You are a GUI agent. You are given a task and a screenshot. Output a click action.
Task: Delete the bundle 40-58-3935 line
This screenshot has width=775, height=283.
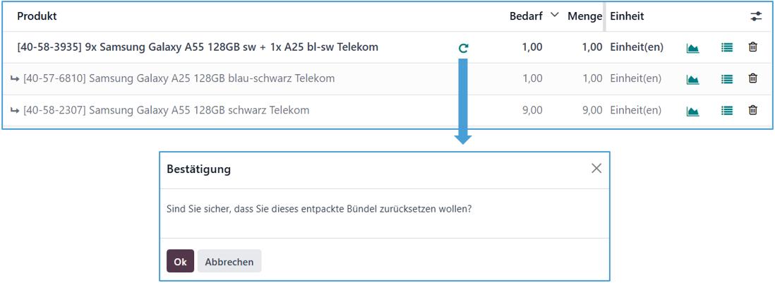pyautogui.click(x=753, y=47)
